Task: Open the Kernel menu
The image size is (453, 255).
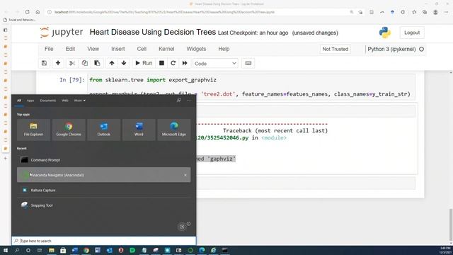Action: point(166,49)
